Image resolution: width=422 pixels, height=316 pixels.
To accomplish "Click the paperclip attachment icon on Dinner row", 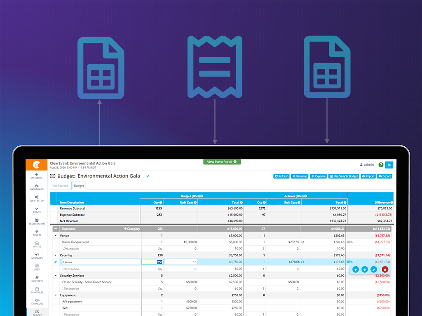I will (351, 262).
